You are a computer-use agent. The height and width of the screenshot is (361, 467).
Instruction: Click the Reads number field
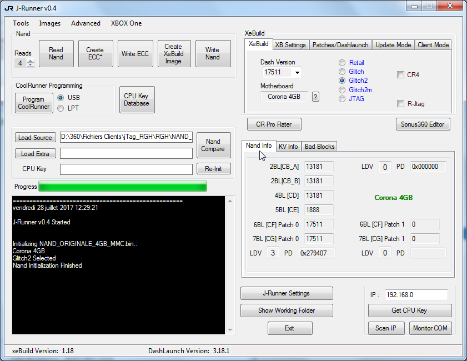[x=21, y=63]
